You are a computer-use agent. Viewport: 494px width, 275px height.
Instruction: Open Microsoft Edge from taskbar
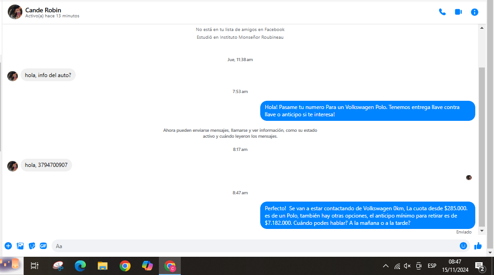tap(80, 266)
